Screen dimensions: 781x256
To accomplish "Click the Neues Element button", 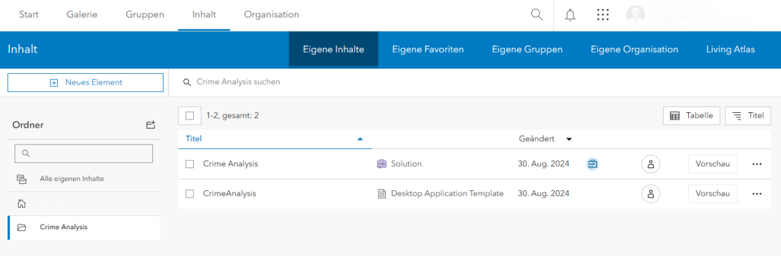I will 86,83.
